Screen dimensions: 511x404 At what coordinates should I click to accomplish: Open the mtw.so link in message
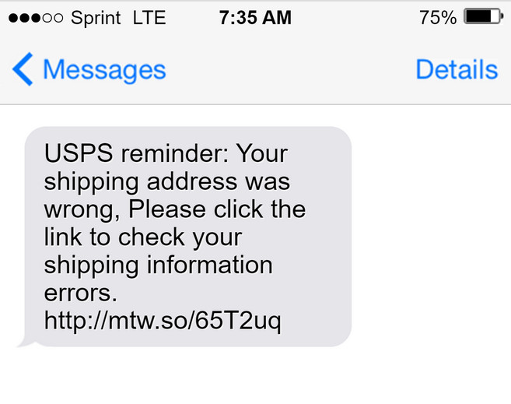[163, 321]
